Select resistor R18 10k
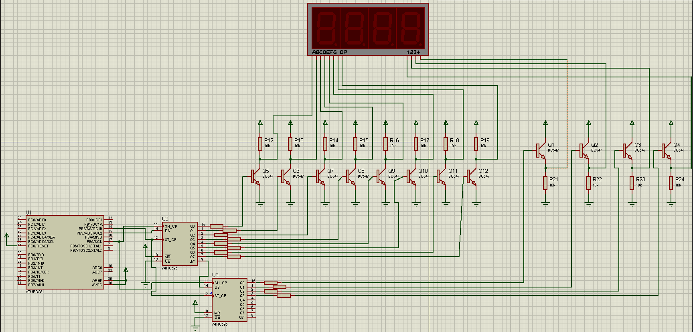This screenshot has height=332, width=693. 446,144
